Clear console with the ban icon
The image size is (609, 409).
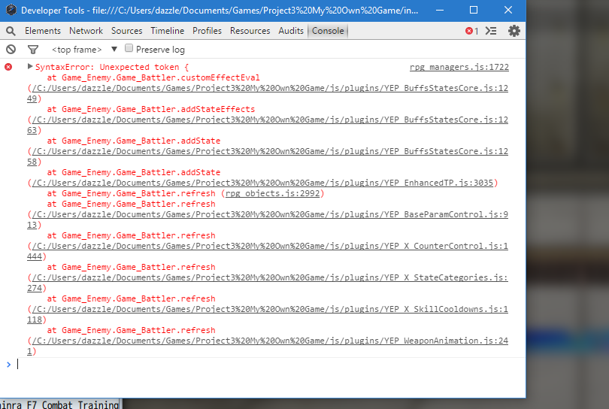[11, 50]
